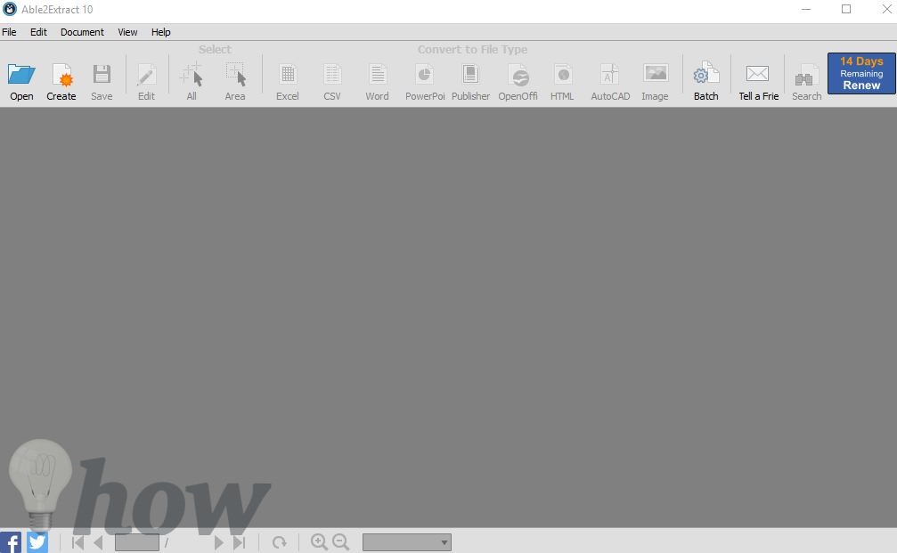Click the Save floppy disk icon
Image resolution: width=897 pixels, height=553 pixels.
[x=102, y=74]
